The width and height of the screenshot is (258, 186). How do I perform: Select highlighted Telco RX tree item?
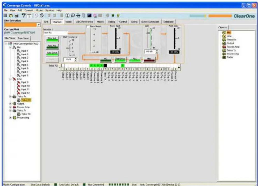[x=26, y=100]
